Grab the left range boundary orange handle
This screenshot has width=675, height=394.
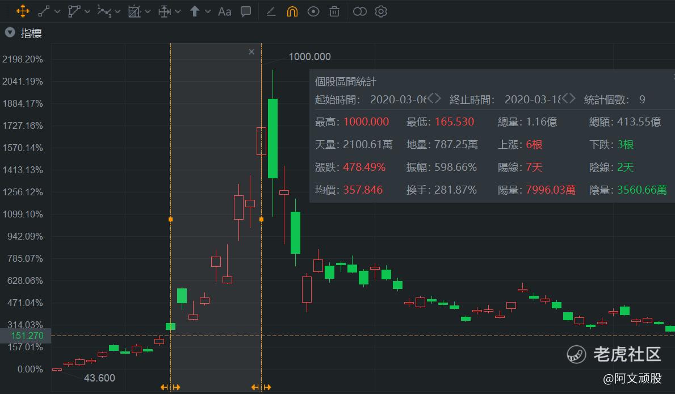pos(170,219)
